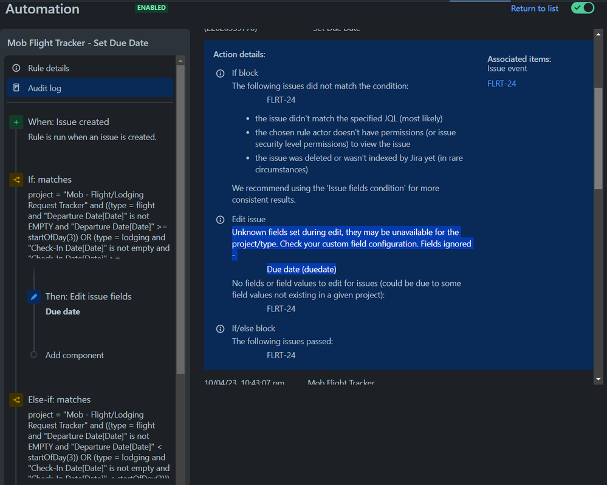
Task: Click FLRT-24 under the If block
Action: (x=281, y=100)
